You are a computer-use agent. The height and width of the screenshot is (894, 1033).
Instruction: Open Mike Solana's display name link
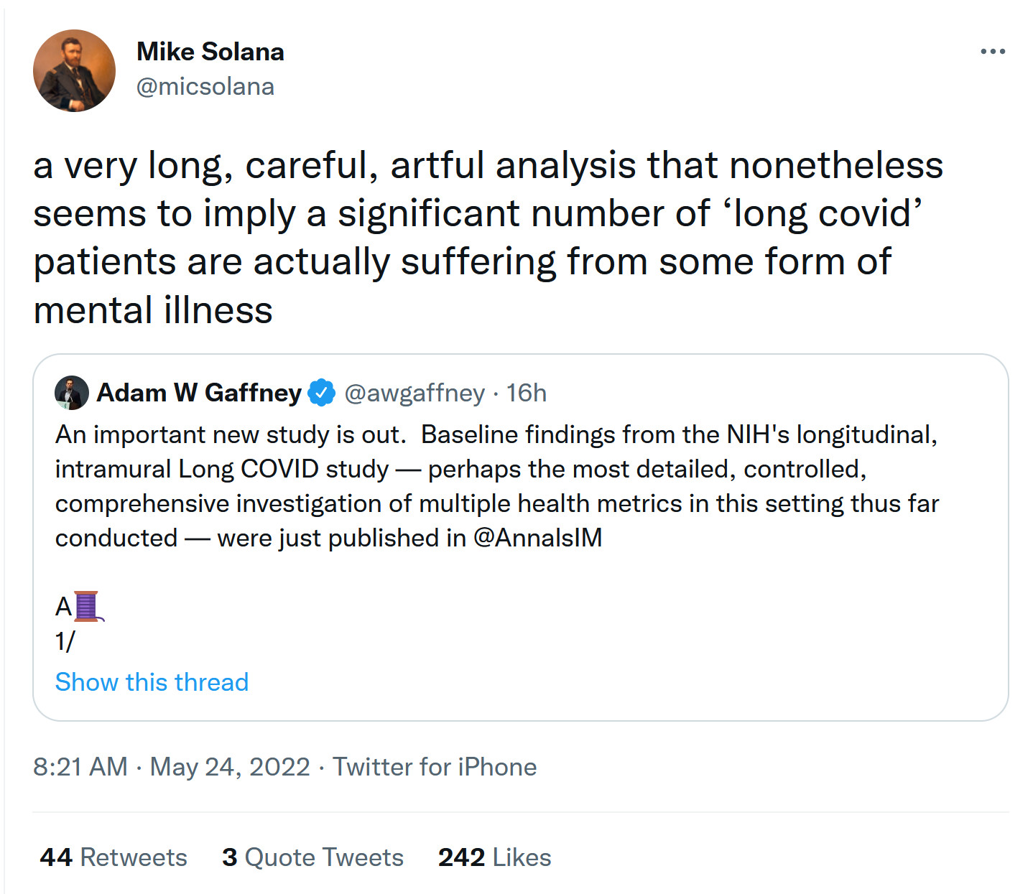pyautogui.click(x=210, y=52)
